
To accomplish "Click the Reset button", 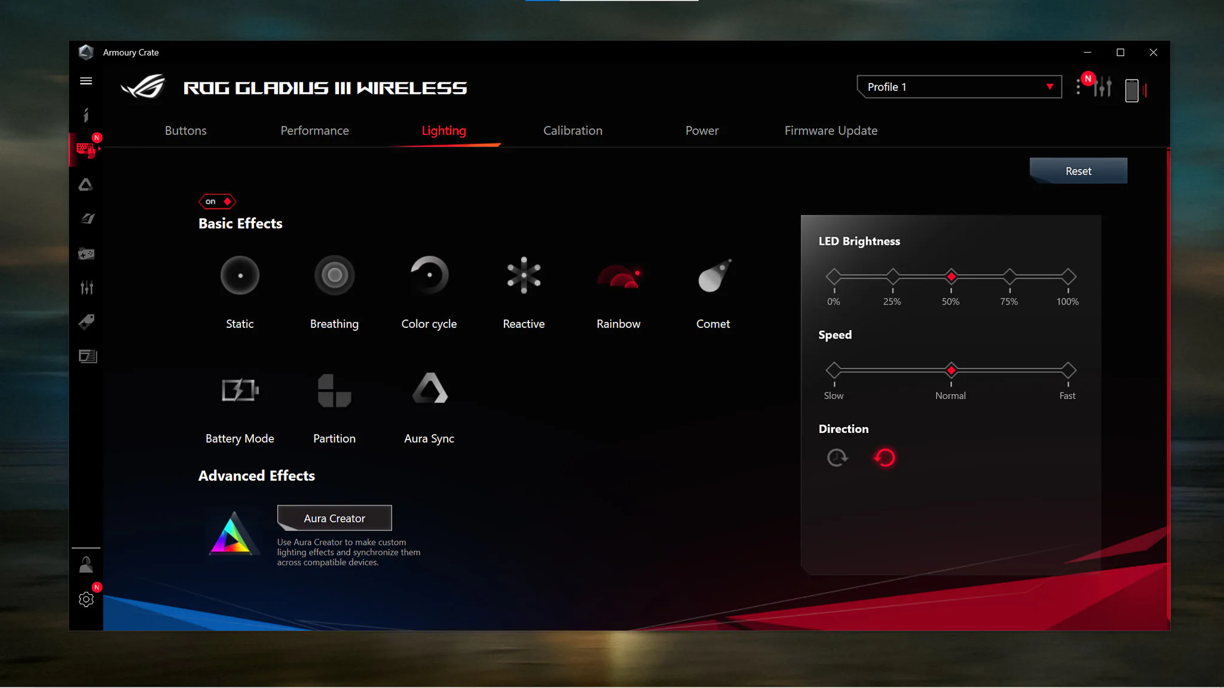I will point(1078,171).
